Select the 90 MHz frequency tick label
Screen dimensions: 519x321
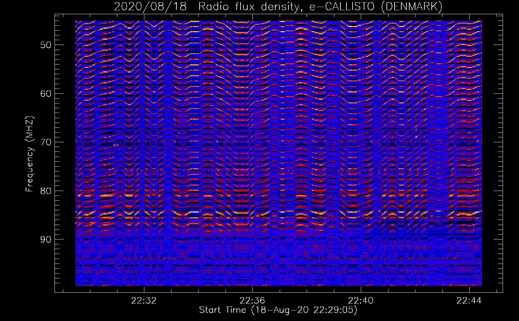click(x=46, y=240)
